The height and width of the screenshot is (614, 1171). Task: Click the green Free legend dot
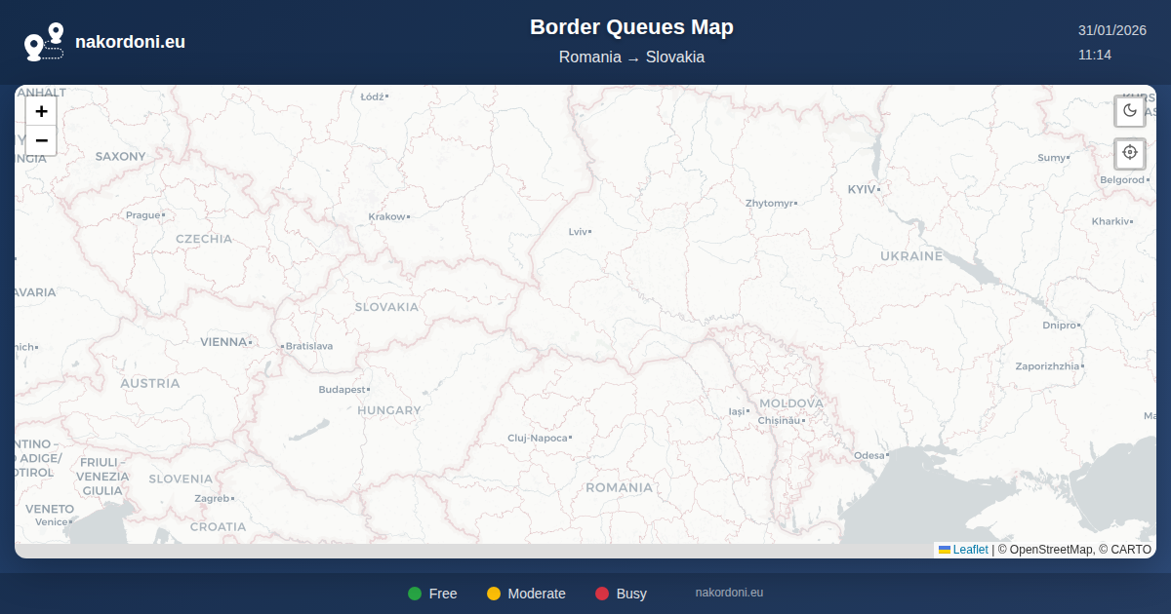pyautogui.click(x=415, y=594)
